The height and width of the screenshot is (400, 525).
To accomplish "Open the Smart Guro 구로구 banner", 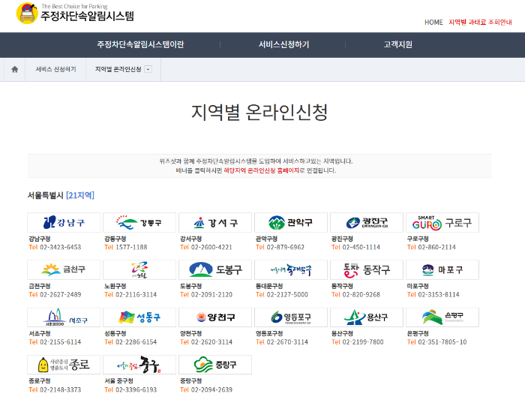I will (442, 222).
